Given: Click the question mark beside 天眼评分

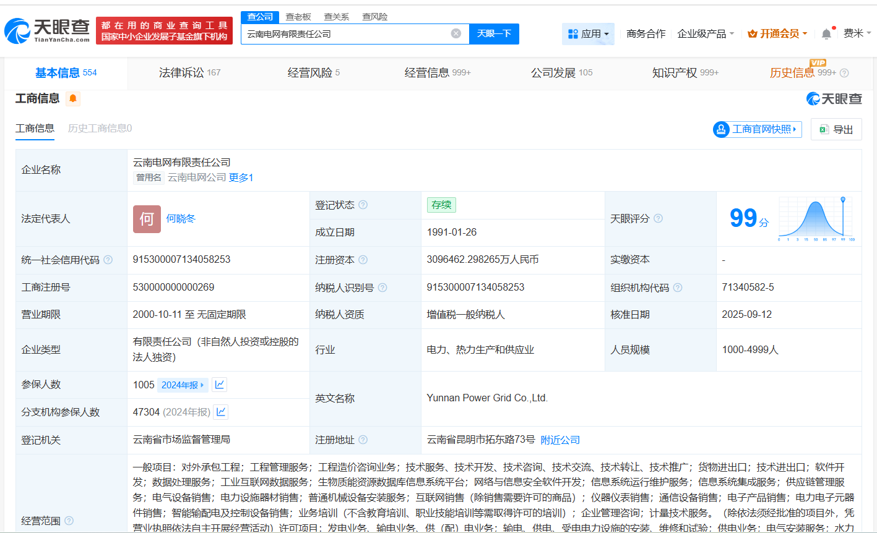Looking at the screenshot, I should pyautogui.click(x=658, y=219).
